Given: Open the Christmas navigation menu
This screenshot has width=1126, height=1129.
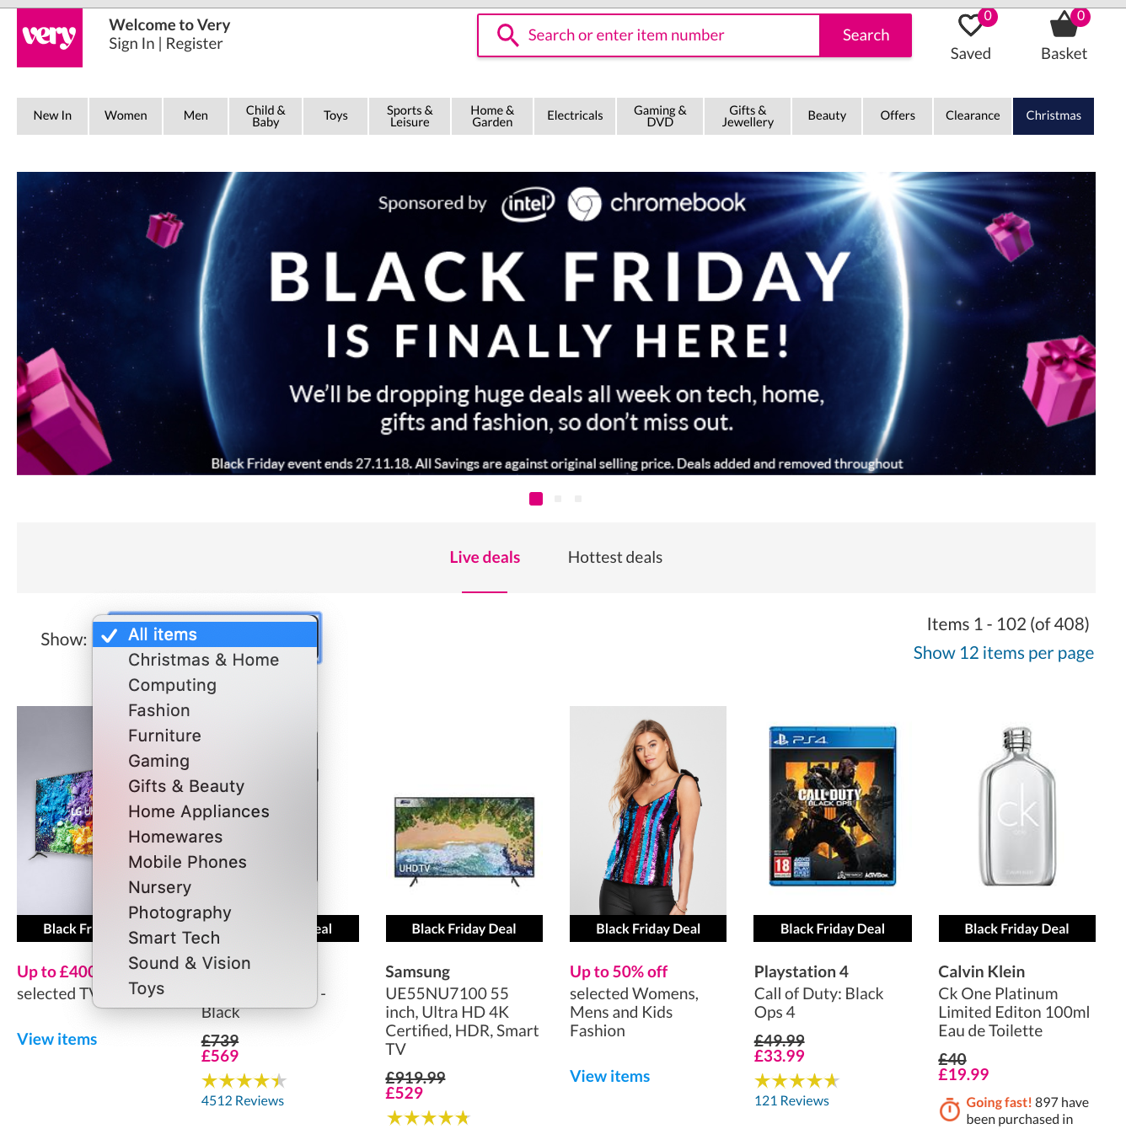Looking at the screenshot, I should coord(1054,116).
